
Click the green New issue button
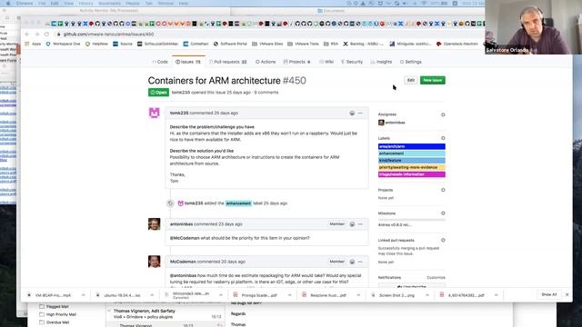(x=433, y=80)
